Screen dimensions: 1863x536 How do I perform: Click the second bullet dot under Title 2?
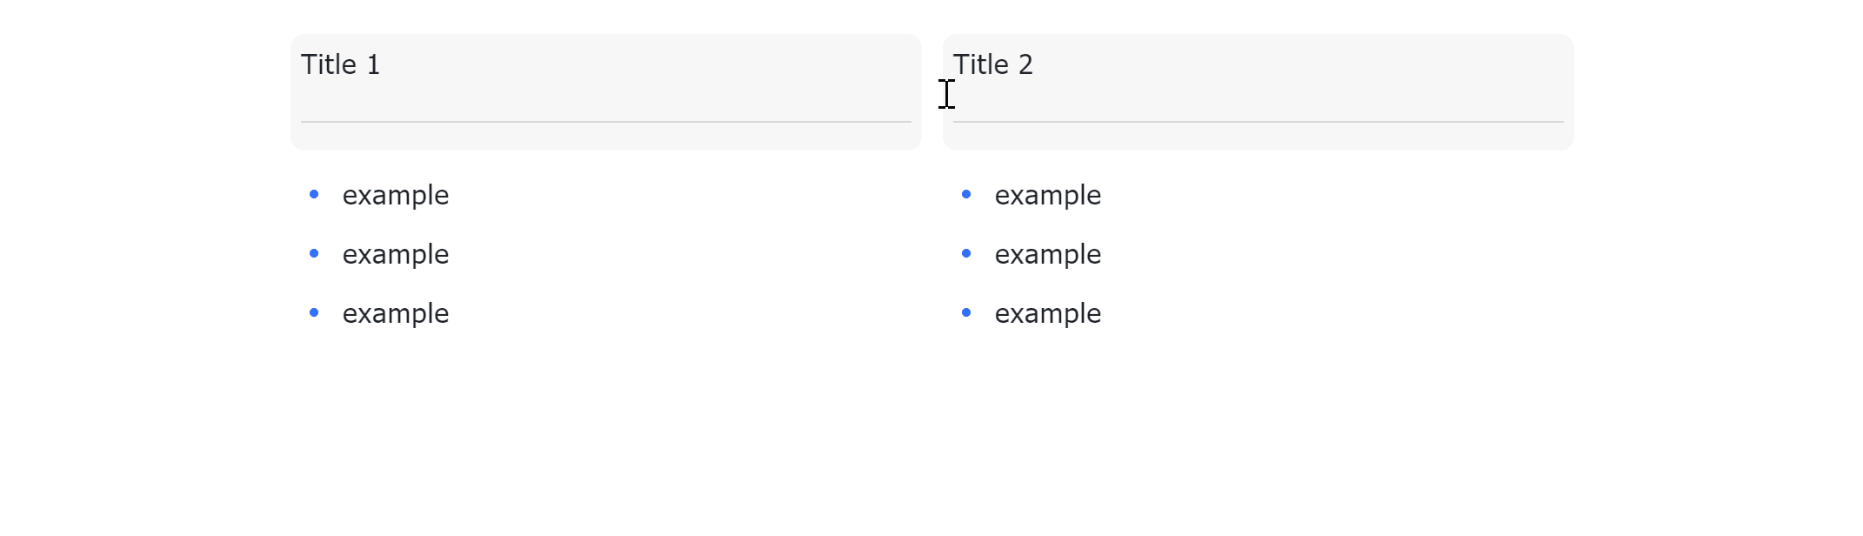point(966,253)
